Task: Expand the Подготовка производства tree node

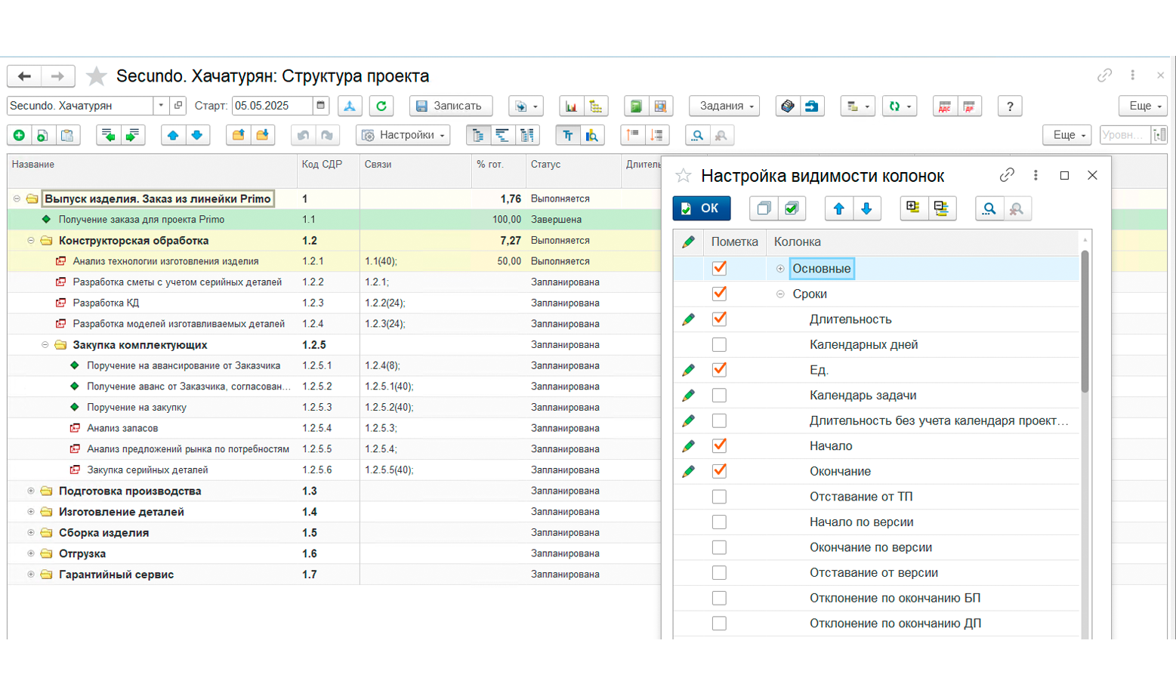Action: coord(31,491)
